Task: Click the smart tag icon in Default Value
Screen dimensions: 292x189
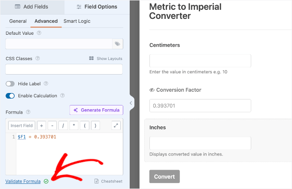Action: pyautogui.click(x=117, y=44)
